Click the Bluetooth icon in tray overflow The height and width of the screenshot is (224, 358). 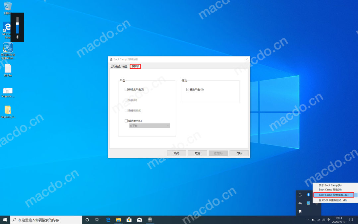(x=308, y=194)
